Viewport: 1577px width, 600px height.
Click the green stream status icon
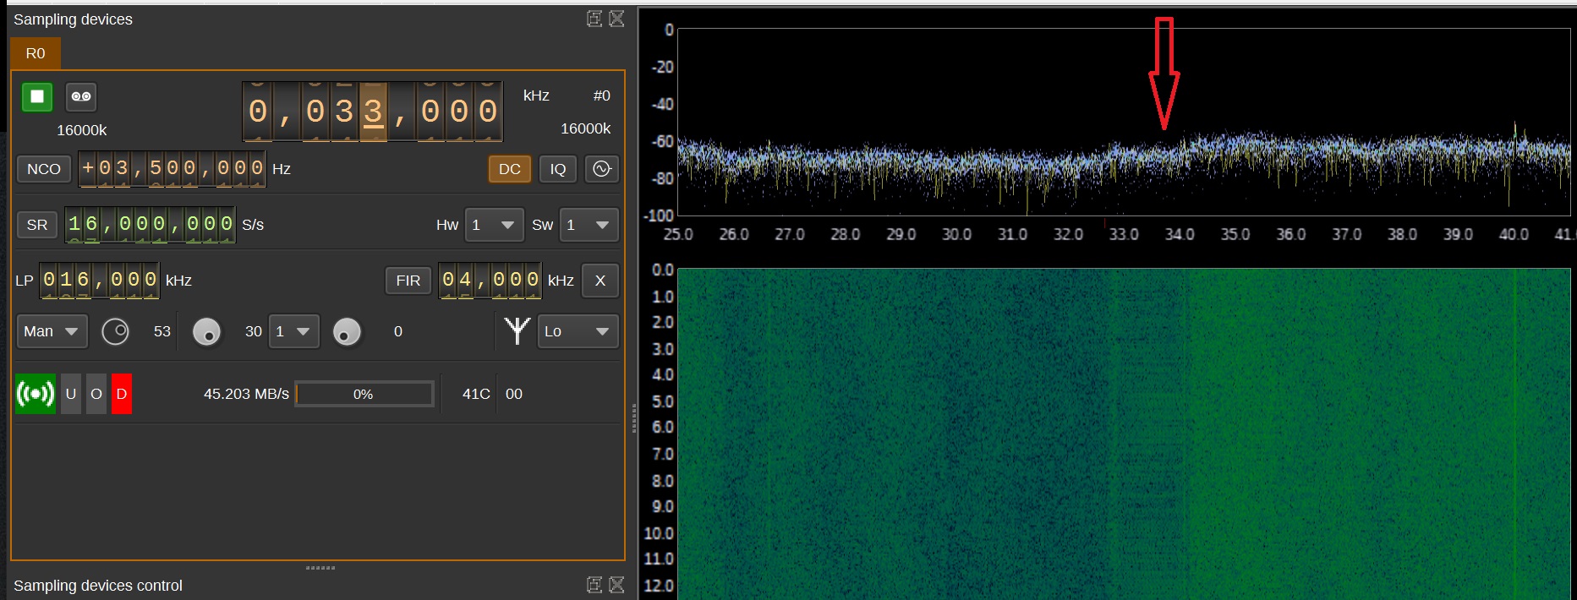pos(36,394)
